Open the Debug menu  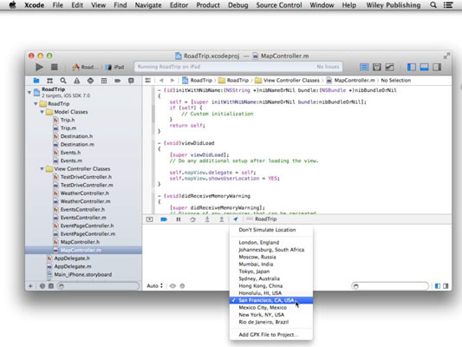(x=238, y=5)
